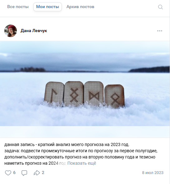This screenshot has height=184, width=170.
Task: Expand the post text with Показать ещё
Action: point(82,163)
